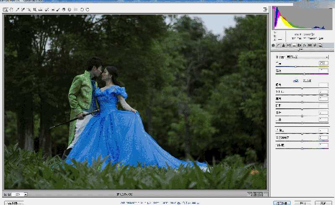Image resolution: width=335 pixels, height=205 pixels.
Task: Click the Blacks slider handle
Action: (302, 123)
